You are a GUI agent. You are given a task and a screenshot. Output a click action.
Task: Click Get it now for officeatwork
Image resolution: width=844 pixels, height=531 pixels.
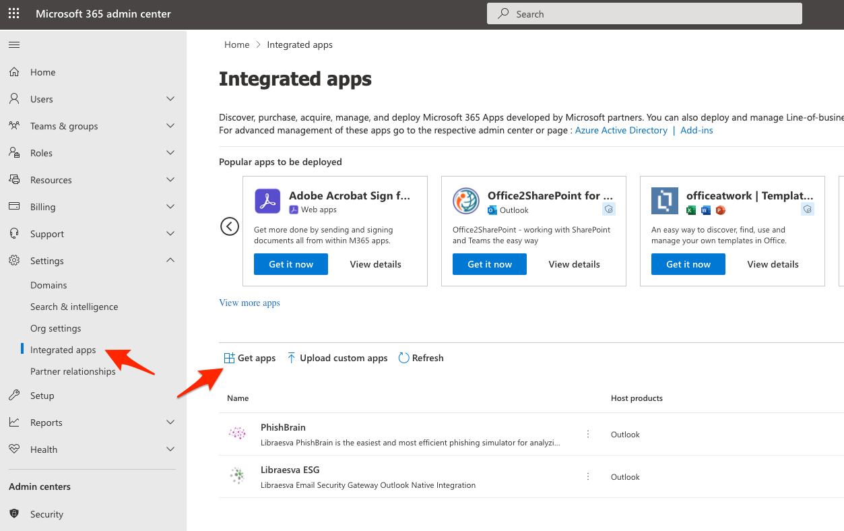click(x=688, y=264)
